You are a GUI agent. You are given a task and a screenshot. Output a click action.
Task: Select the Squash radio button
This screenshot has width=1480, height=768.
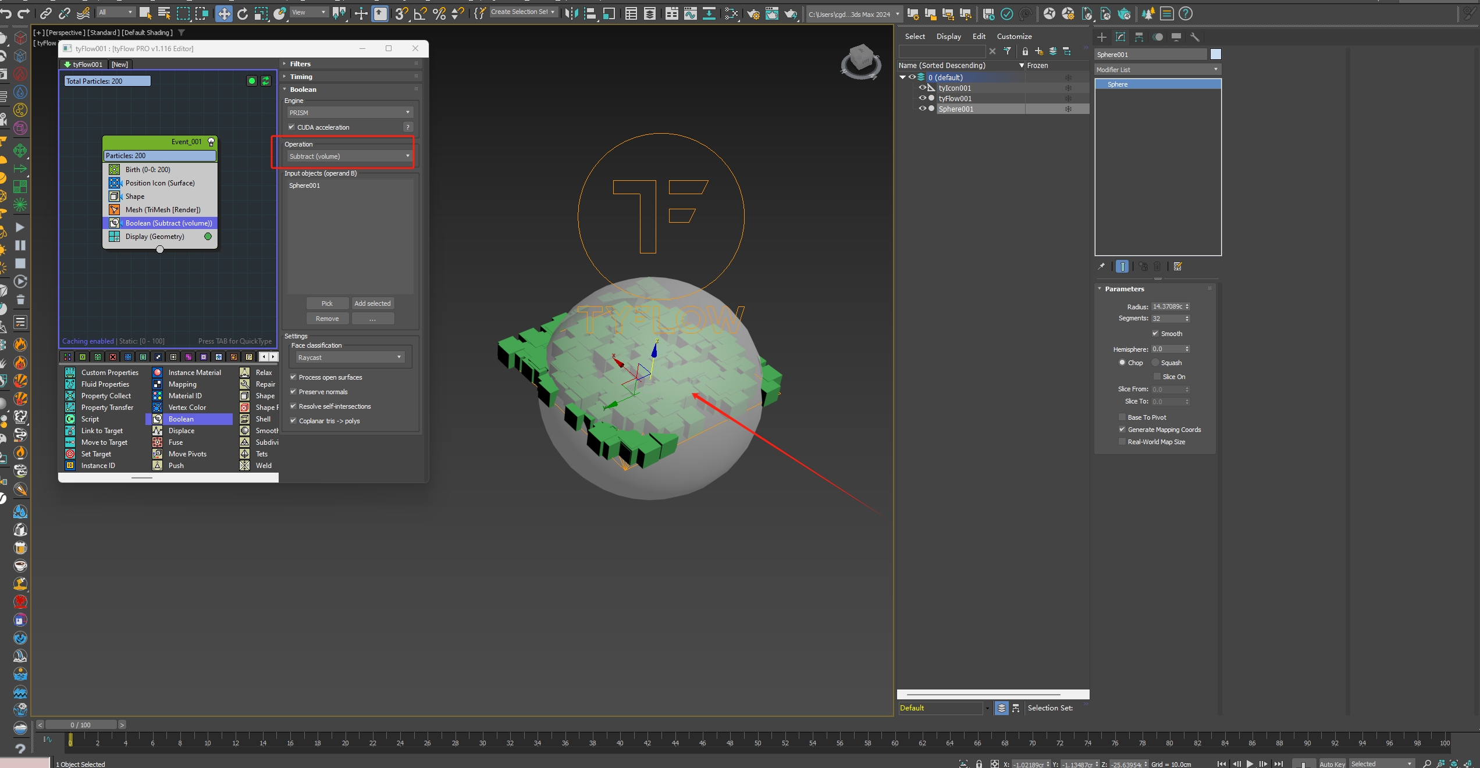tap(1155, 362)
